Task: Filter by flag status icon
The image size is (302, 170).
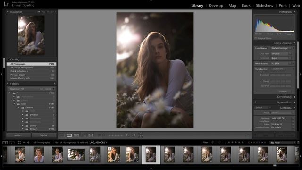Action: [213, 143]
